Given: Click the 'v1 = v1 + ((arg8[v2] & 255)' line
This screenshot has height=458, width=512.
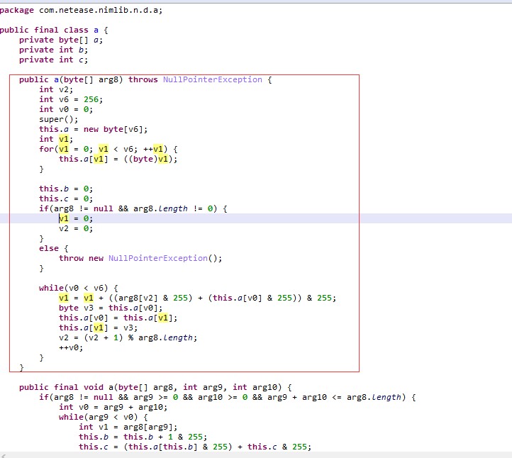Looking at the screenshot, I should (x=198, y=298).
